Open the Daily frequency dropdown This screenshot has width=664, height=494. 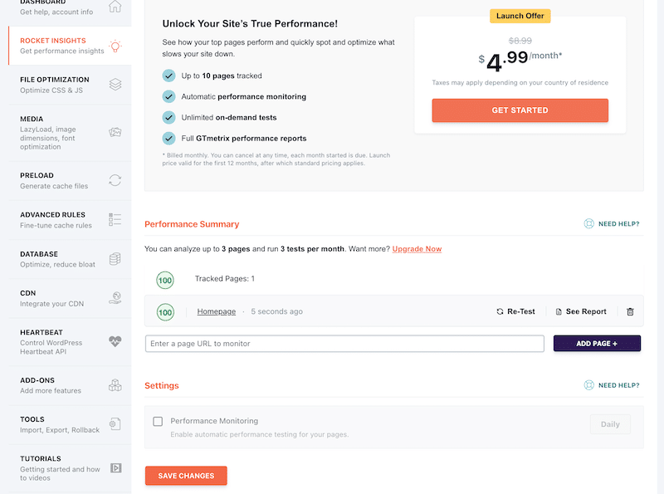pos(610,423)
